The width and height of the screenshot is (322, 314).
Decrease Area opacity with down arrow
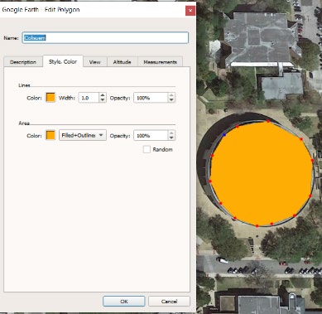(x=171, y=138)
